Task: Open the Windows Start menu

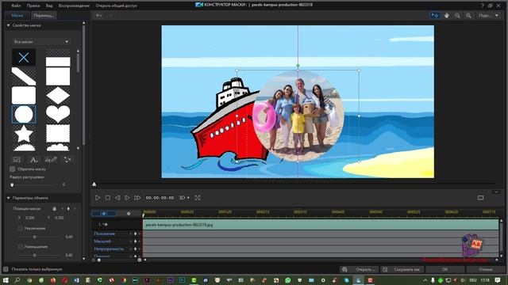Action: click(x=6, y=280)
